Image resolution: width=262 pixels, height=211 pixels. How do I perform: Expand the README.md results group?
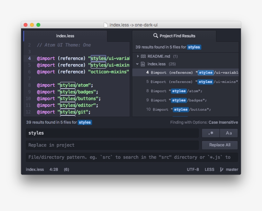[138, 56]
